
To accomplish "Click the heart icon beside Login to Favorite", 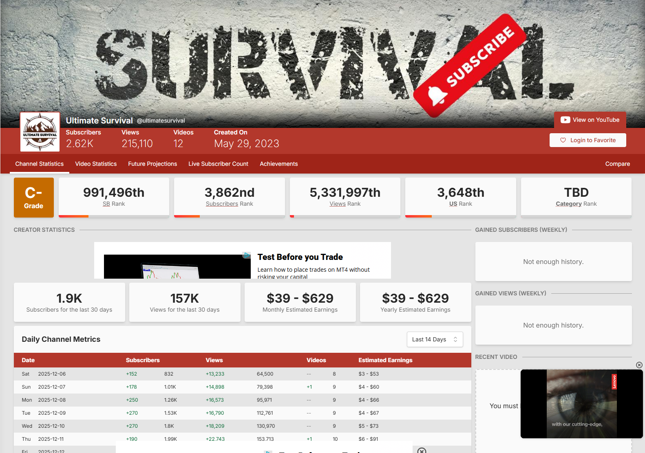I will pos(563,140).
